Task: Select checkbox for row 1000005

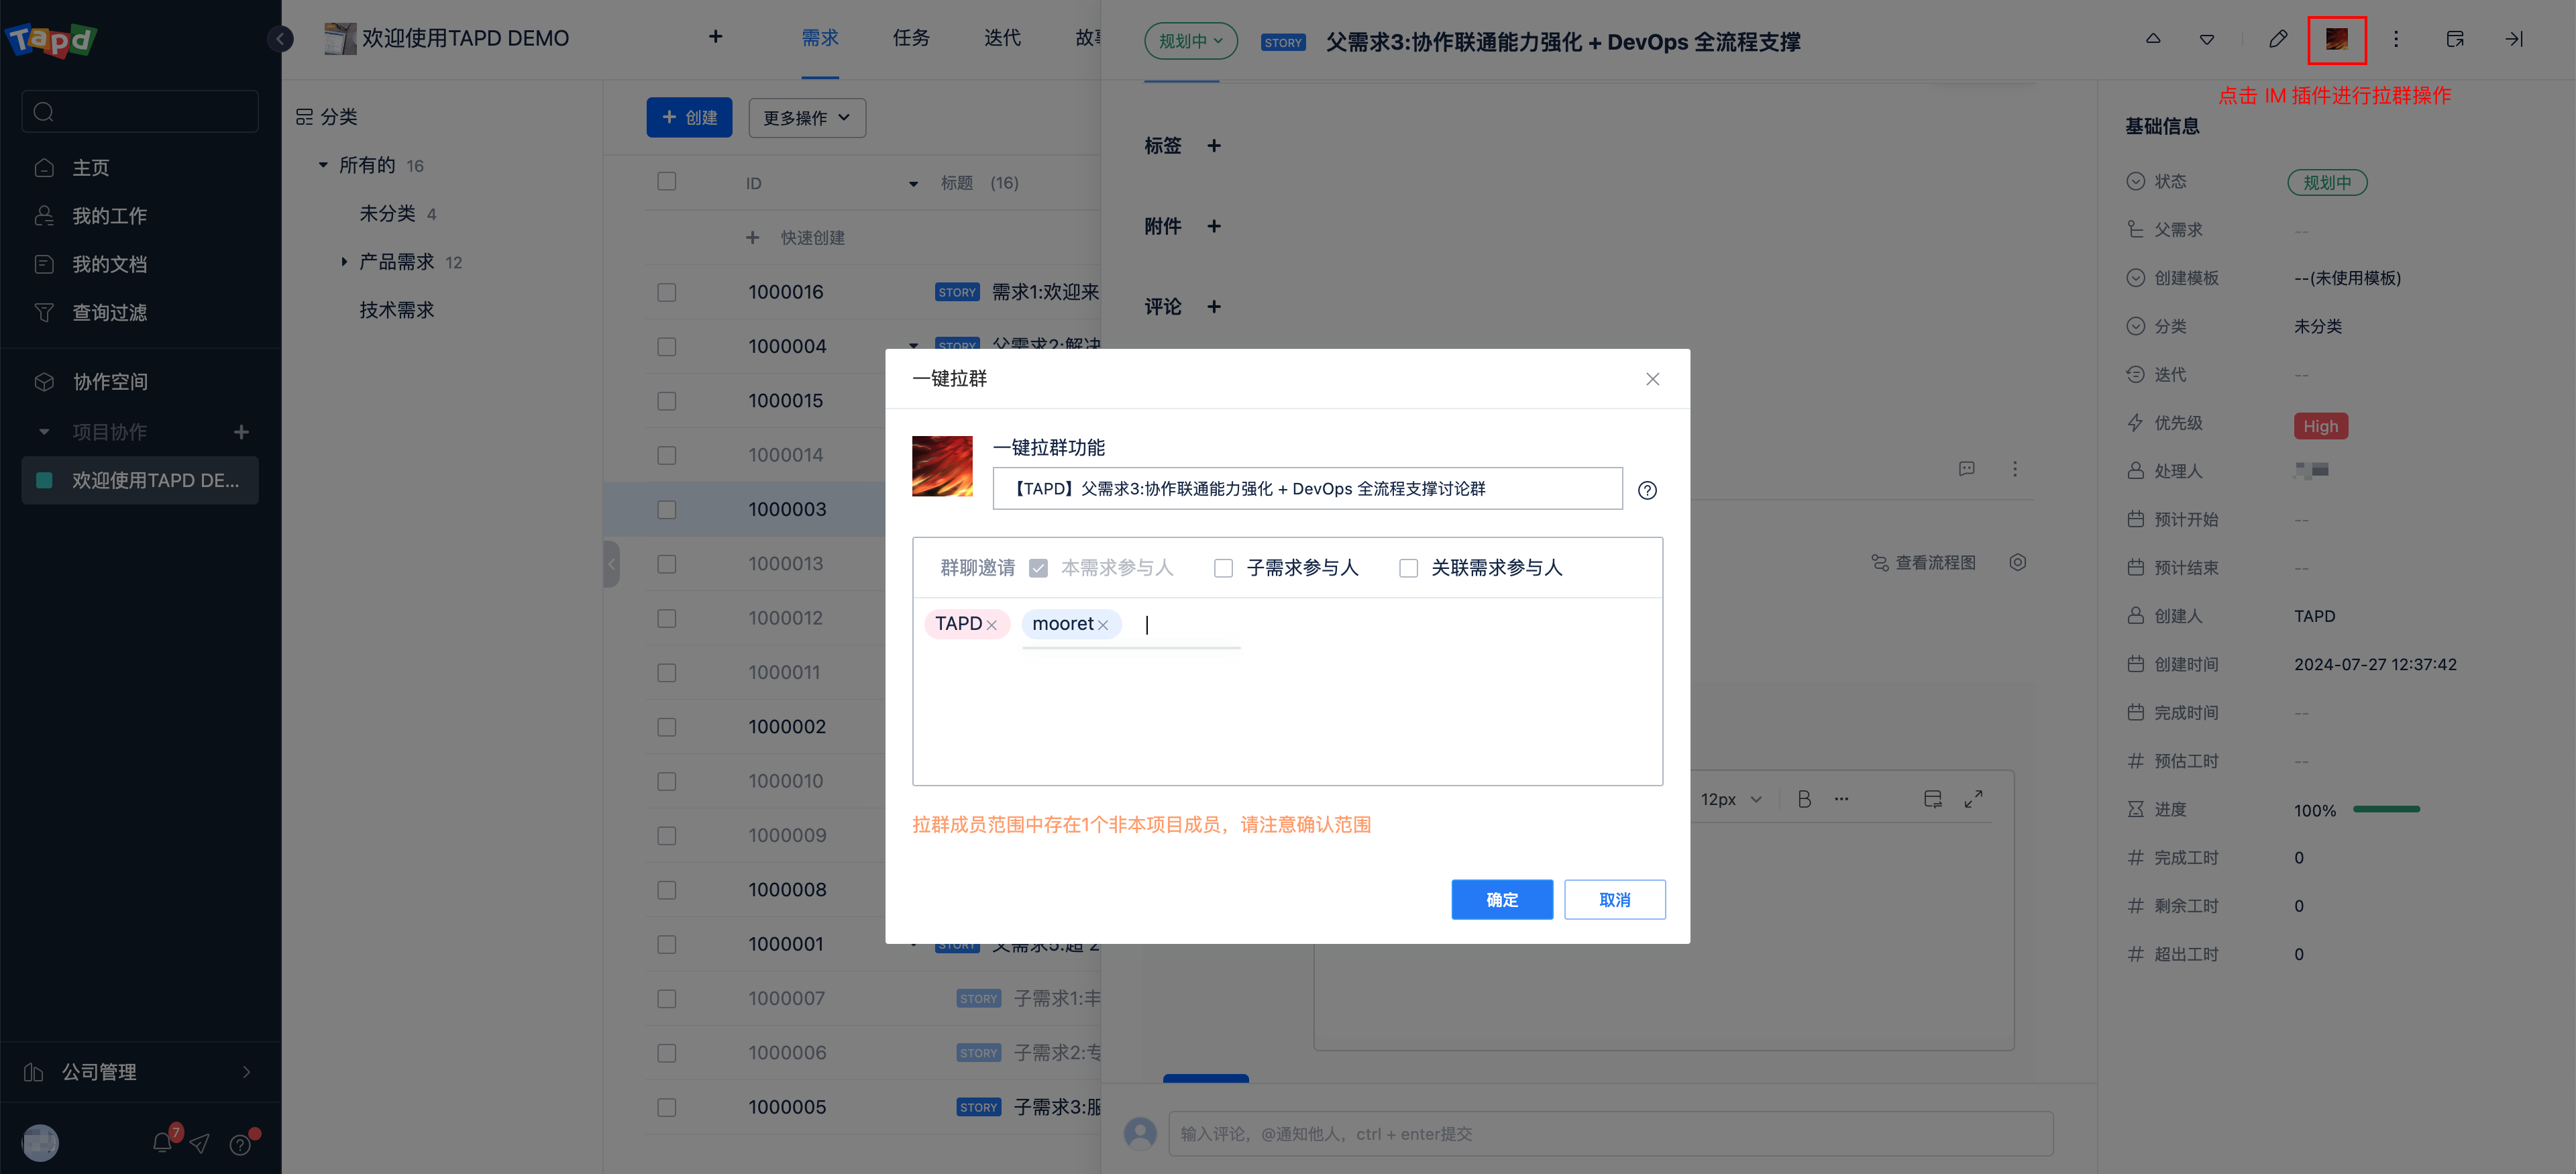Action: click(x=667, y=1108)
